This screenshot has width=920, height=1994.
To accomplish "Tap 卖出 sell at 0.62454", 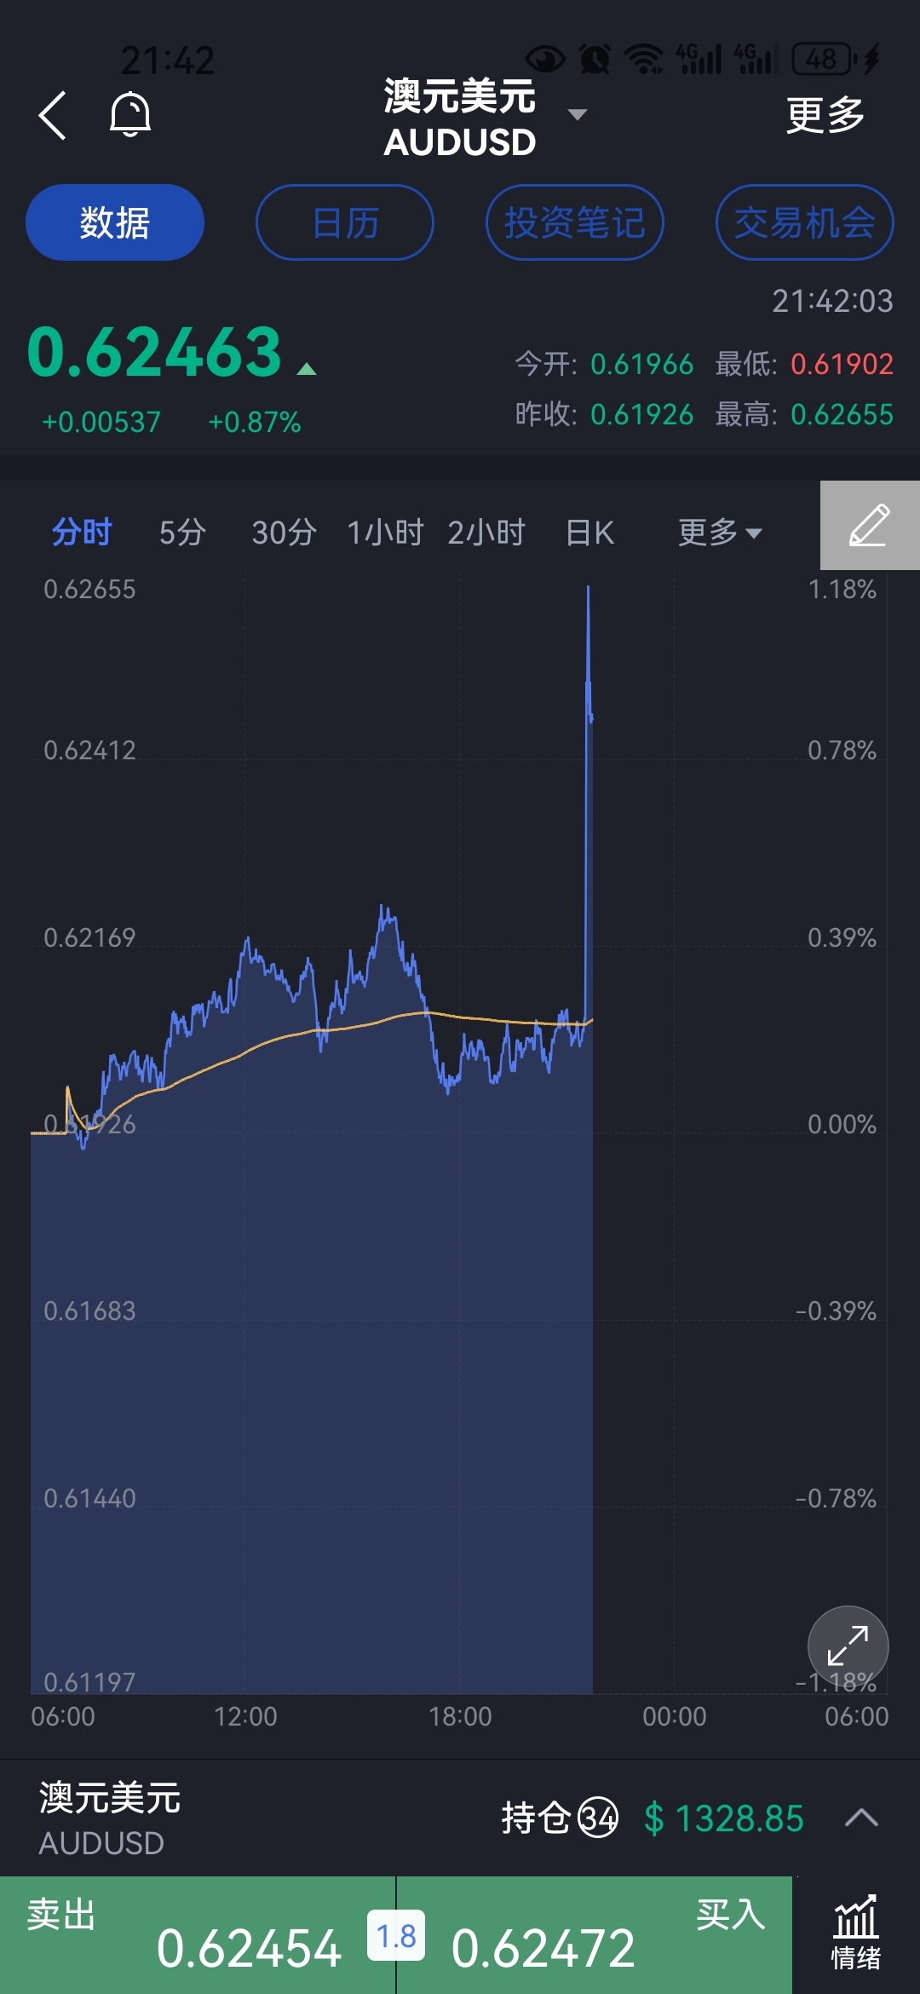I will pyautogui.click(x=198, y=1935).
